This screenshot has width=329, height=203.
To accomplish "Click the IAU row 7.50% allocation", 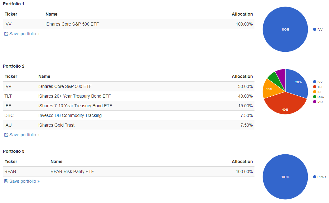I will tap(247, 125).
